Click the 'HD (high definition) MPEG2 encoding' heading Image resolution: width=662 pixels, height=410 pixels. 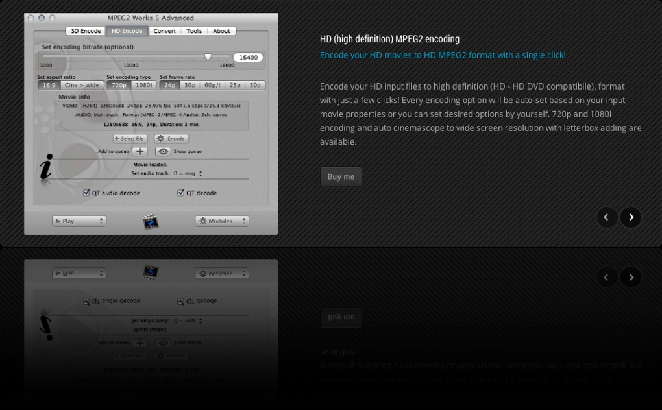[389, 39]
